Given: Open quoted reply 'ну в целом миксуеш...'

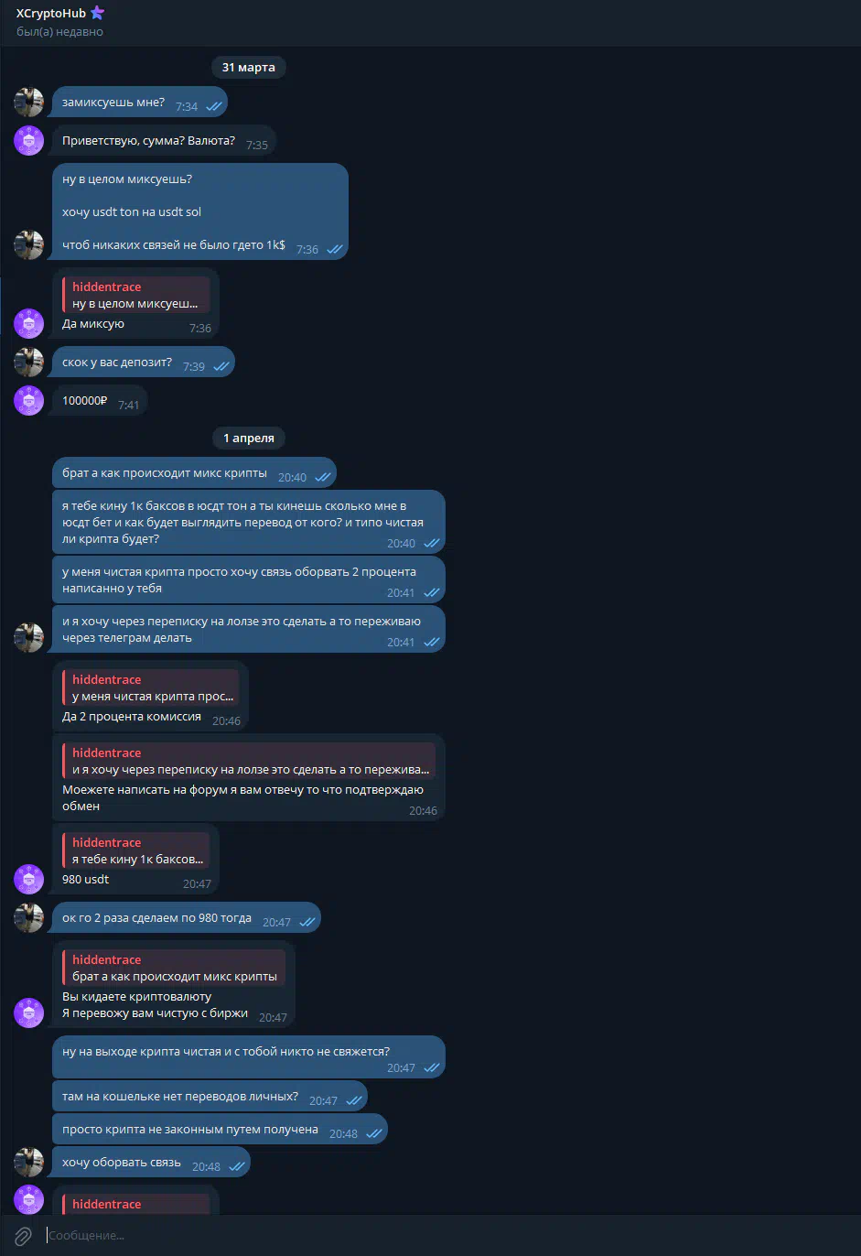Looking at the screenshot, I should click(x=136, y=295).
